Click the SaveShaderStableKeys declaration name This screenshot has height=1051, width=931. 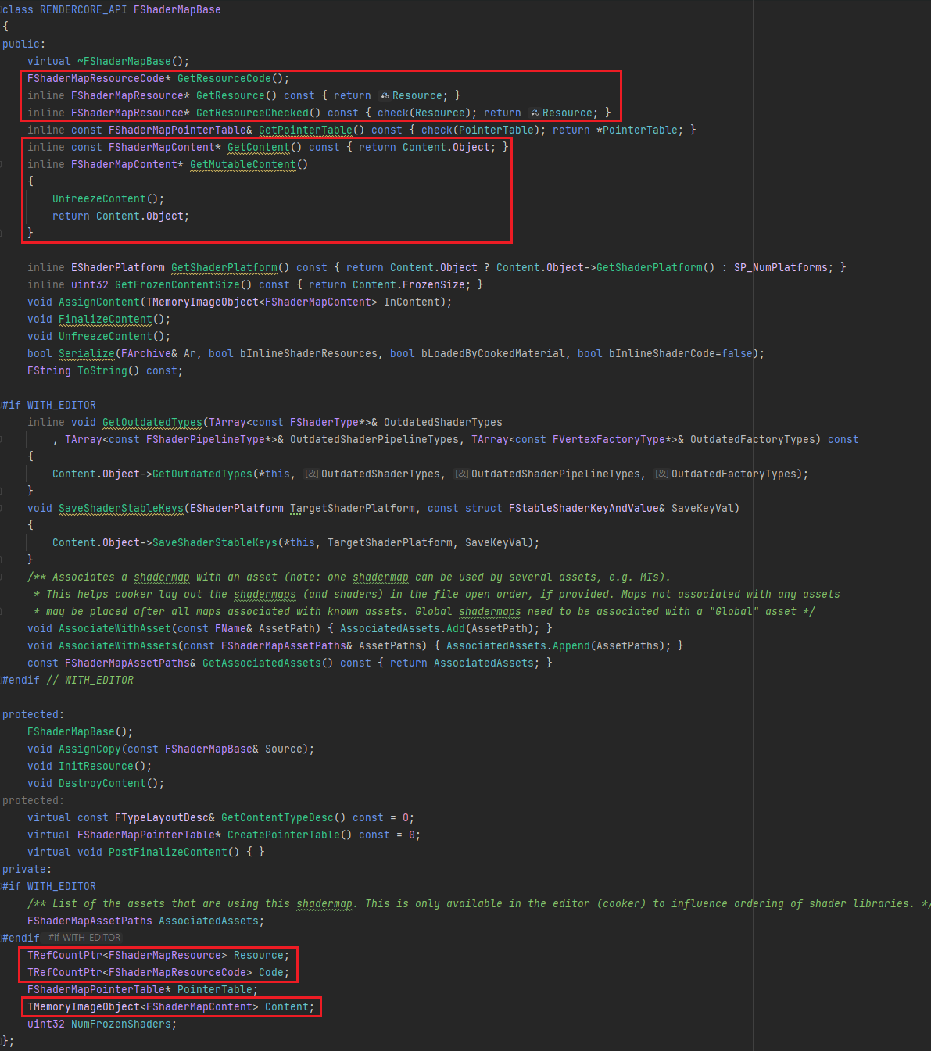click(x=121, y=508)
